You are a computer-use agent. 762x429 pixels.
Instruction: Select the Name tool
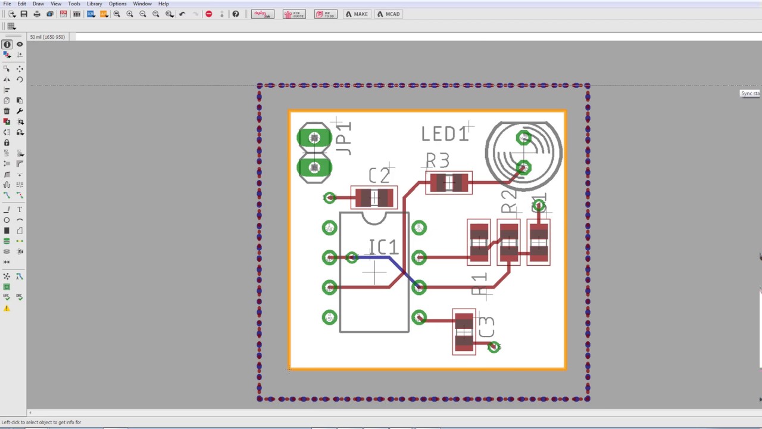7,154
